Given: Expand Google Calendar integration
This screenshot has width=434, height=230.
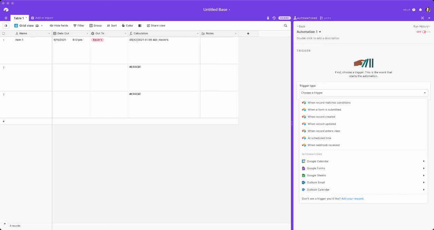Looking at the screenshot, I should (x=363, y=161).
